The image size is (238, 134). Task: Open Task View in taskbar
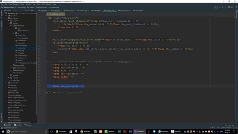[52, 131]
